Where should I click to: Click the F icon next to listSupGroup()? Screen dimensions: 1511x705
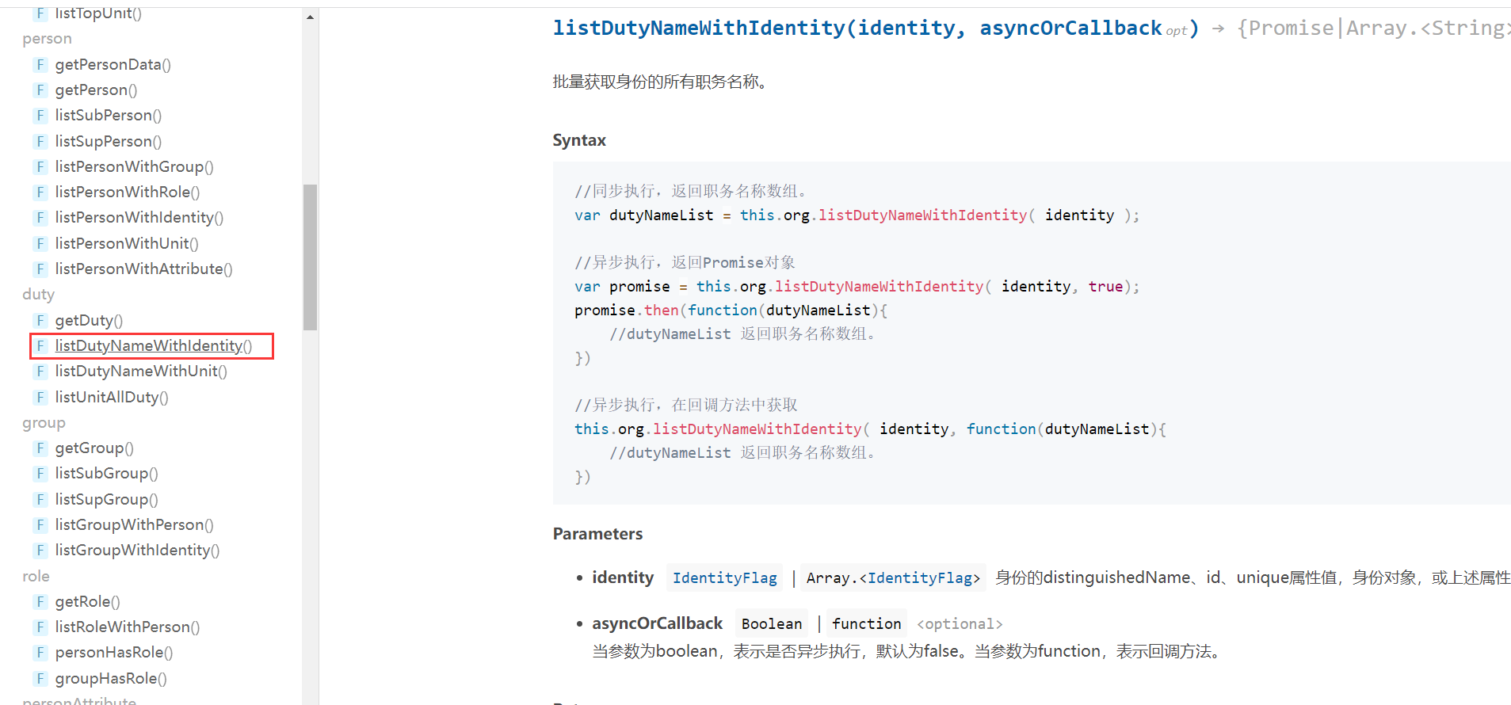pyautogui.click(x=40, y=499)
